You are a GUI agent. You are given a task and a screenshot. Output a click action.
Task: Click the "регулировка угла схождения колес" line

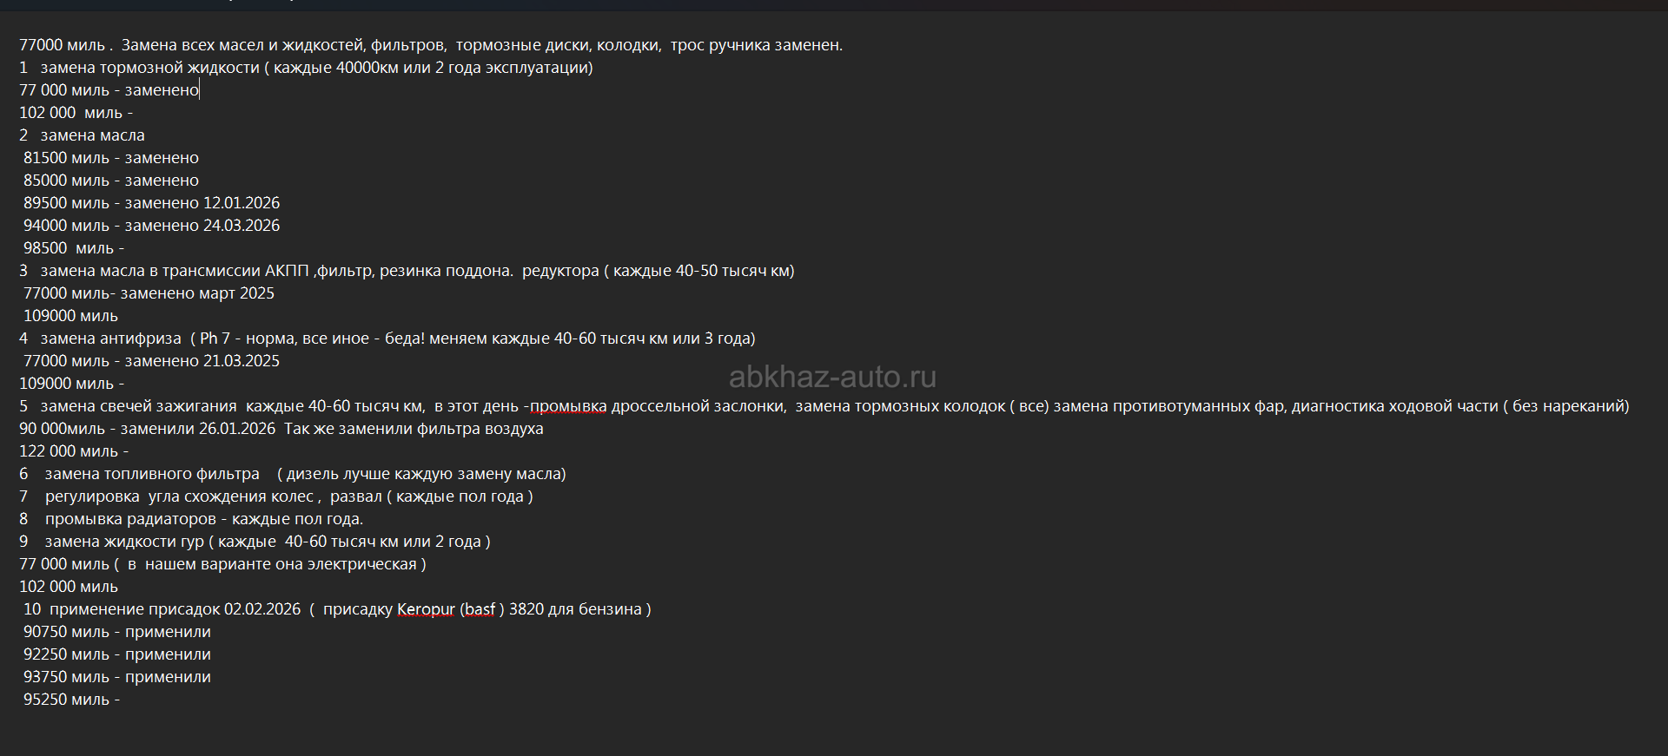(x=179, y=496)
